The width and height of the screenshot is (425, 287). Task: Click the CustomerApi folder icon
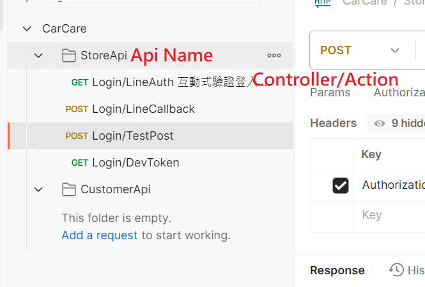(68, 189)
